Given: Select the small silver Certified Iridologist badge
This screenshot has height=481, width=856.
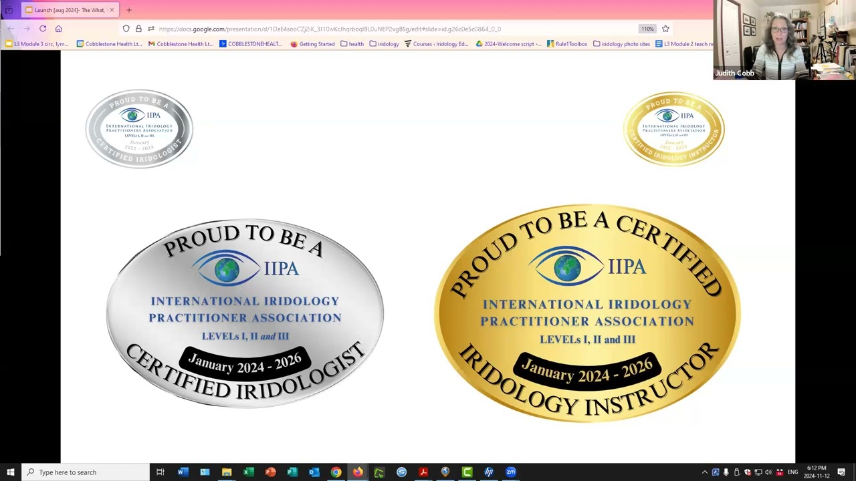Looking at the screenshot, I should [139, 128].
